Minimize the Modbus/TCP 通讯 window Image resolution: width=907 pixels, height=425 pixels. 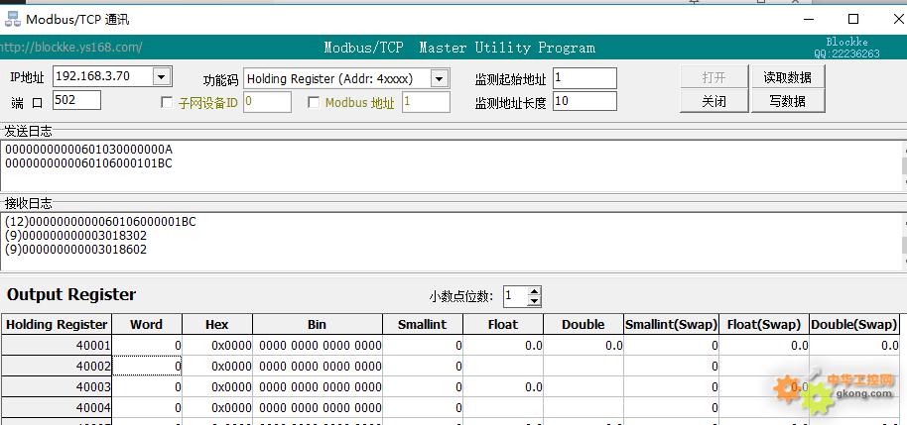809,19
